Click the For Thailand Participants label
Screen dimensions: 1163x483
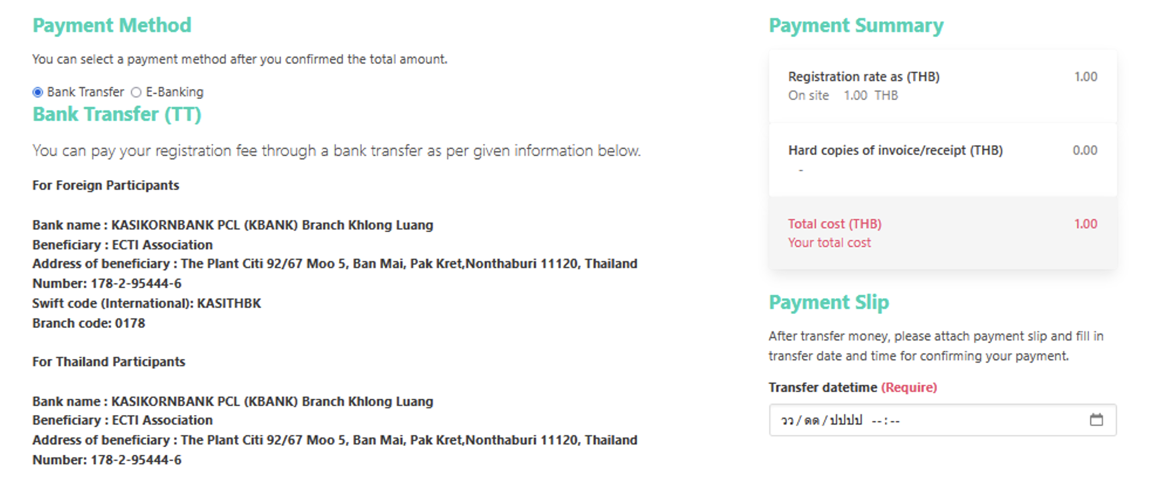tap(108, 362)
